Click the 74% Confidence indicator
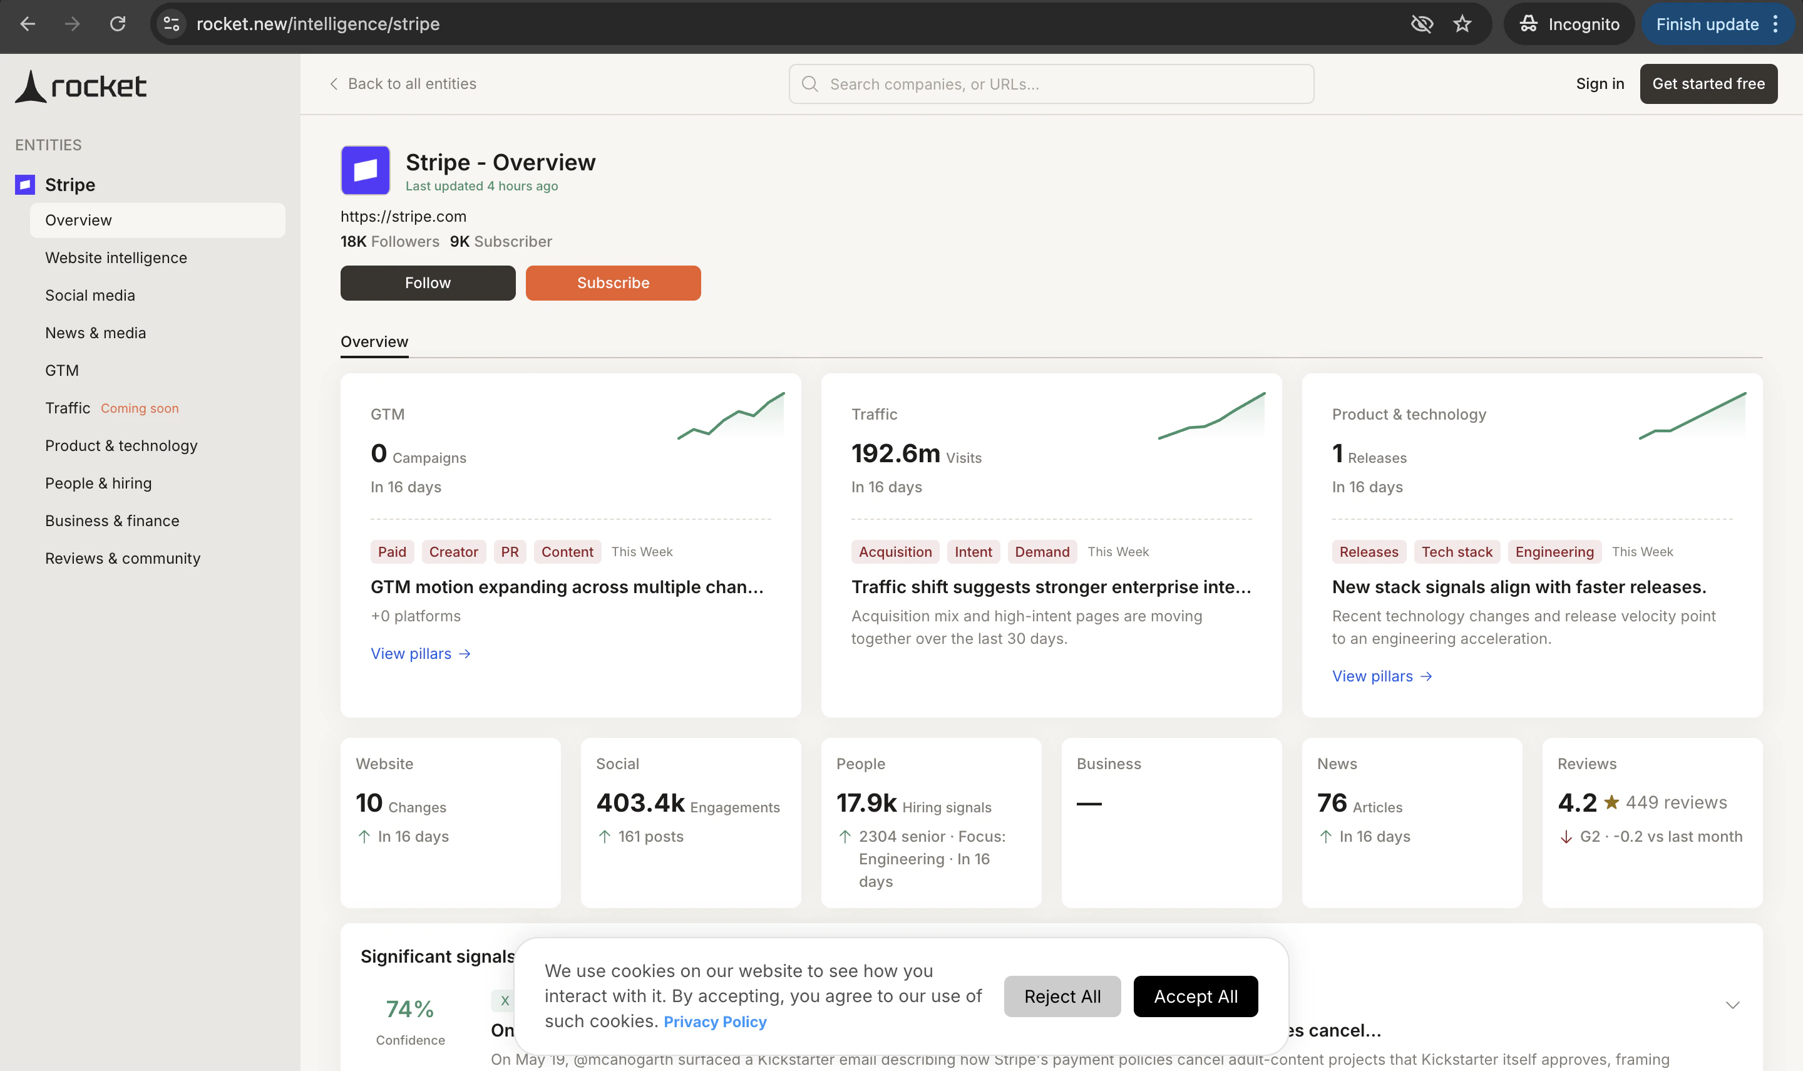Image resolution: width=1803 pixels, height=1071 pixels. (409, 1020)
